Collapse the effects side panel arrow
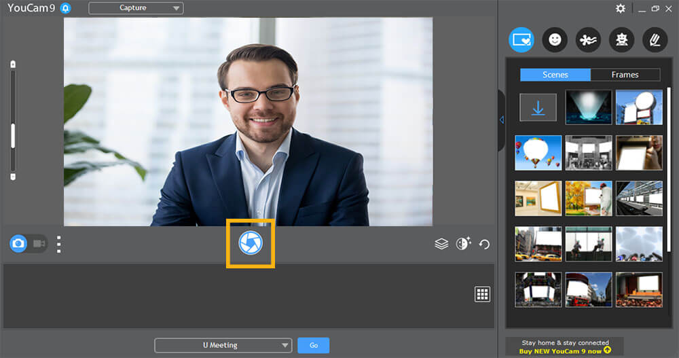The image size is (679, 358). click(501, 120)
